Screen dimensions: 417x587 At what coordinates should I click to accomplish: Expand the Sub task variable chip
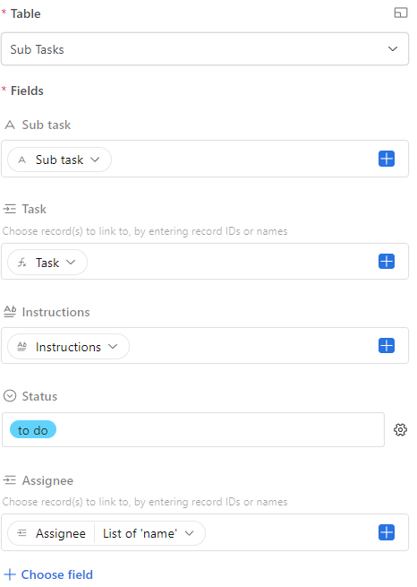click(x=59, y=160)
